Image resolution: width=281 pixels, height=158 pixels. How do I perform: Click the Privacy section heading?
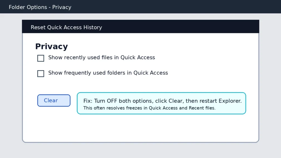click(51, 46)
